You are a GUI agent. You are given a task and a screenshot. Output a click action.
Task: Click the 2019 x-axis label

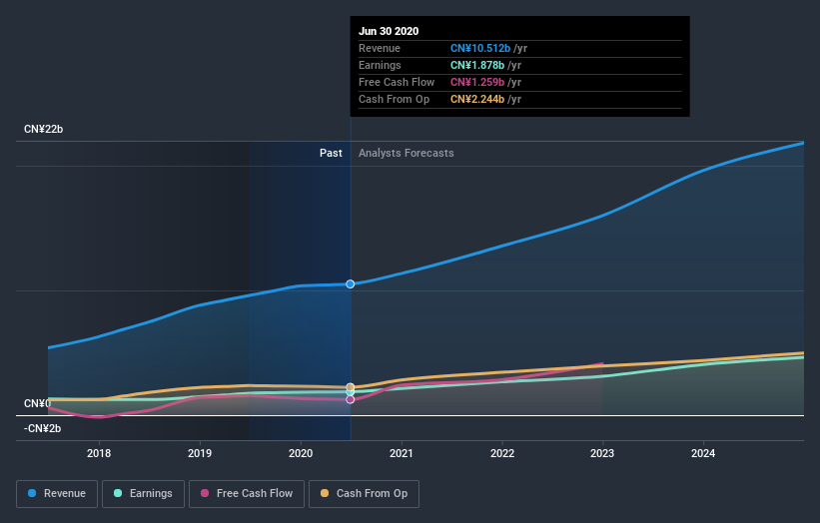pos(200,453)
